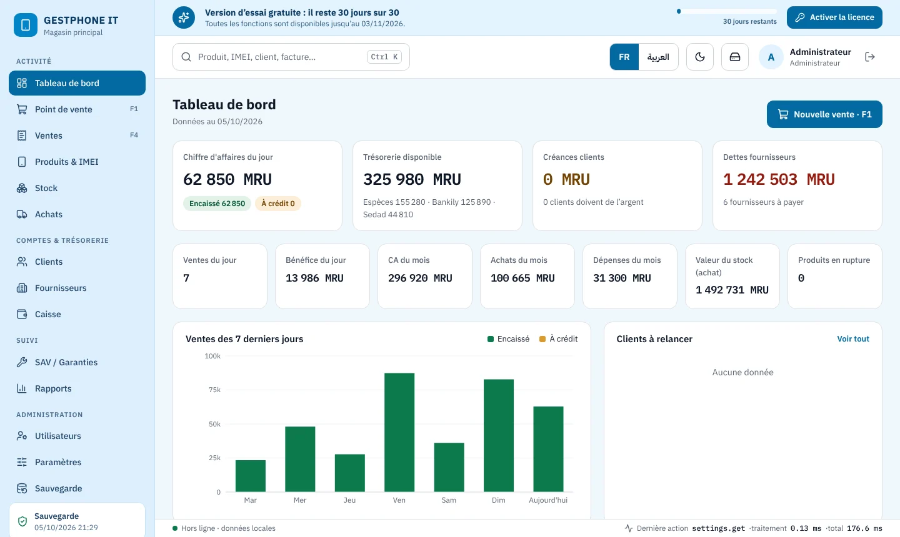Switch language to العربية
This screenshot has width=900, height=537.
(x=658, y=57)
